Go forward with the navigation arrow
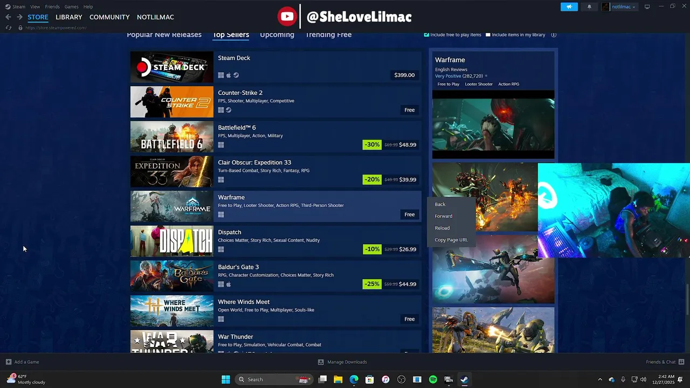Image resolution: width=690 pixels, height=388 pixels. (19, 17)
